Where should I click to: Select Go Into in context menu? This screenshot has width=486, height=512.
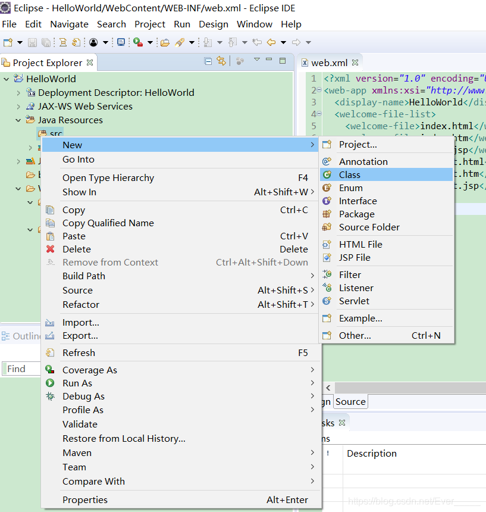(180, 160)
